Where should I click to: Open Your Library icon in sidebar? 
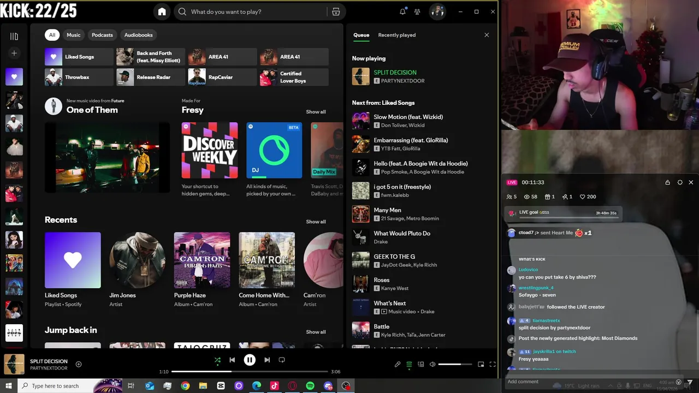[x=14, y=37]
